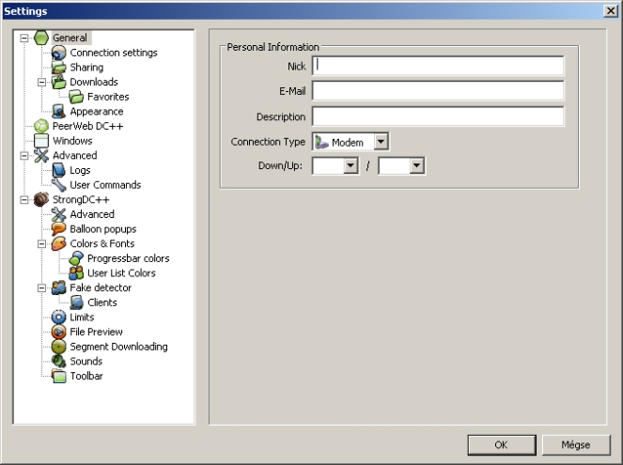Click the Connection settings globe icon
Image resolution: width=623 pixels, height=465 pixels.
point(59,53)
